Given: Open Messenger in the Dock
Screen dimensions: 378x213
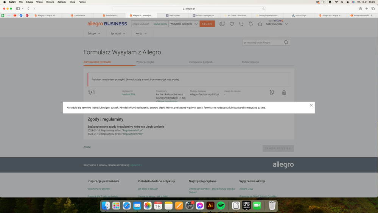Looking at the screenshot, I should (x=200, y=205).
